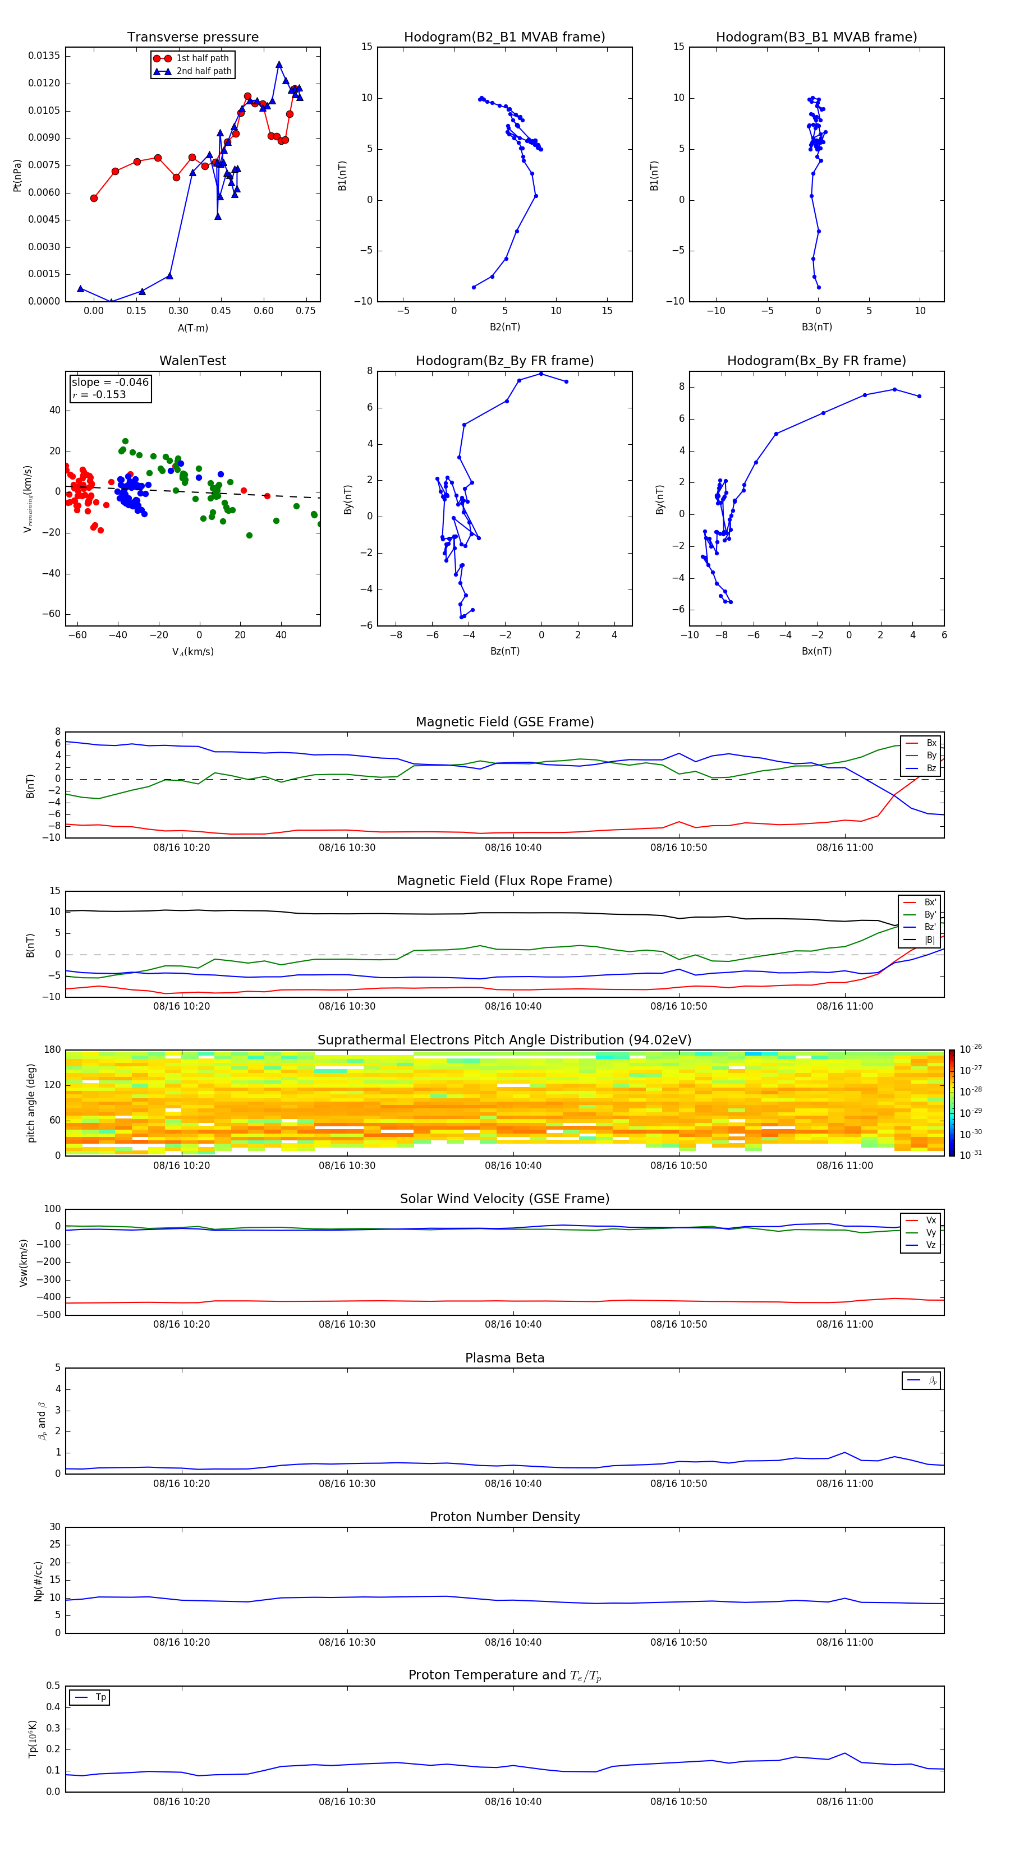Click the 'Proton Temperature and Te/Tp' title
The width and height of the screenshot is (1010, 1851).
(504, 1675)
